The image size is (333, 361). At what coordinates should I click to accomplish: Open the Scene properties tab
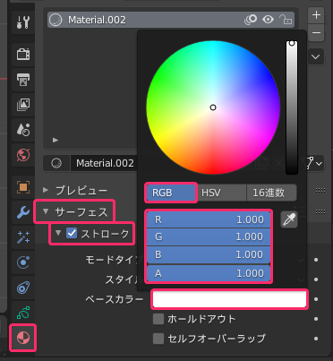pyautogui.click(x=23, y=130)
